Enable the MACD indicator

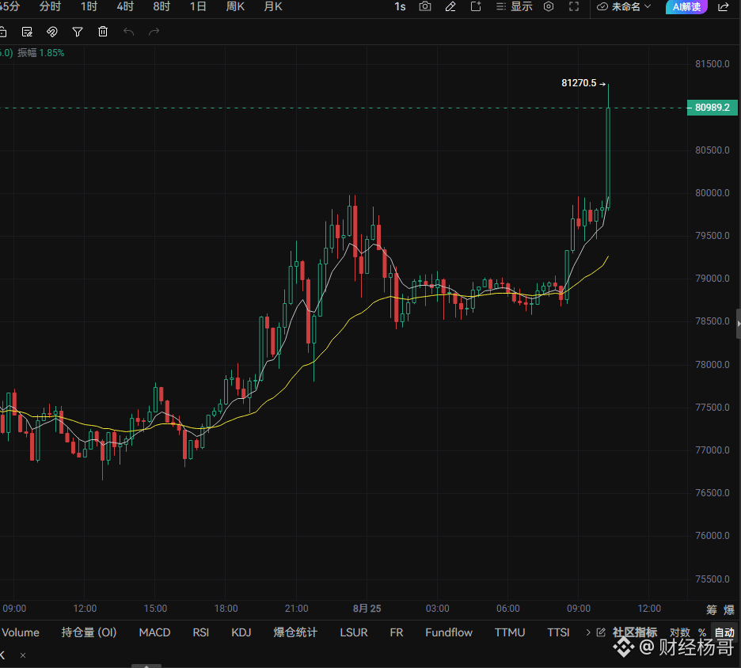click(x=154, y=632)
